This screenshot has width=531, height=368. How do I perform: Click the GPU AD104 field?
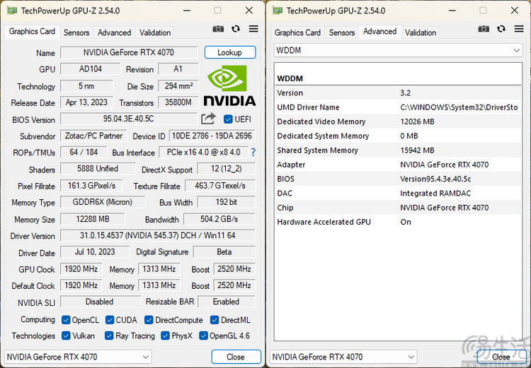pos(91,69)
